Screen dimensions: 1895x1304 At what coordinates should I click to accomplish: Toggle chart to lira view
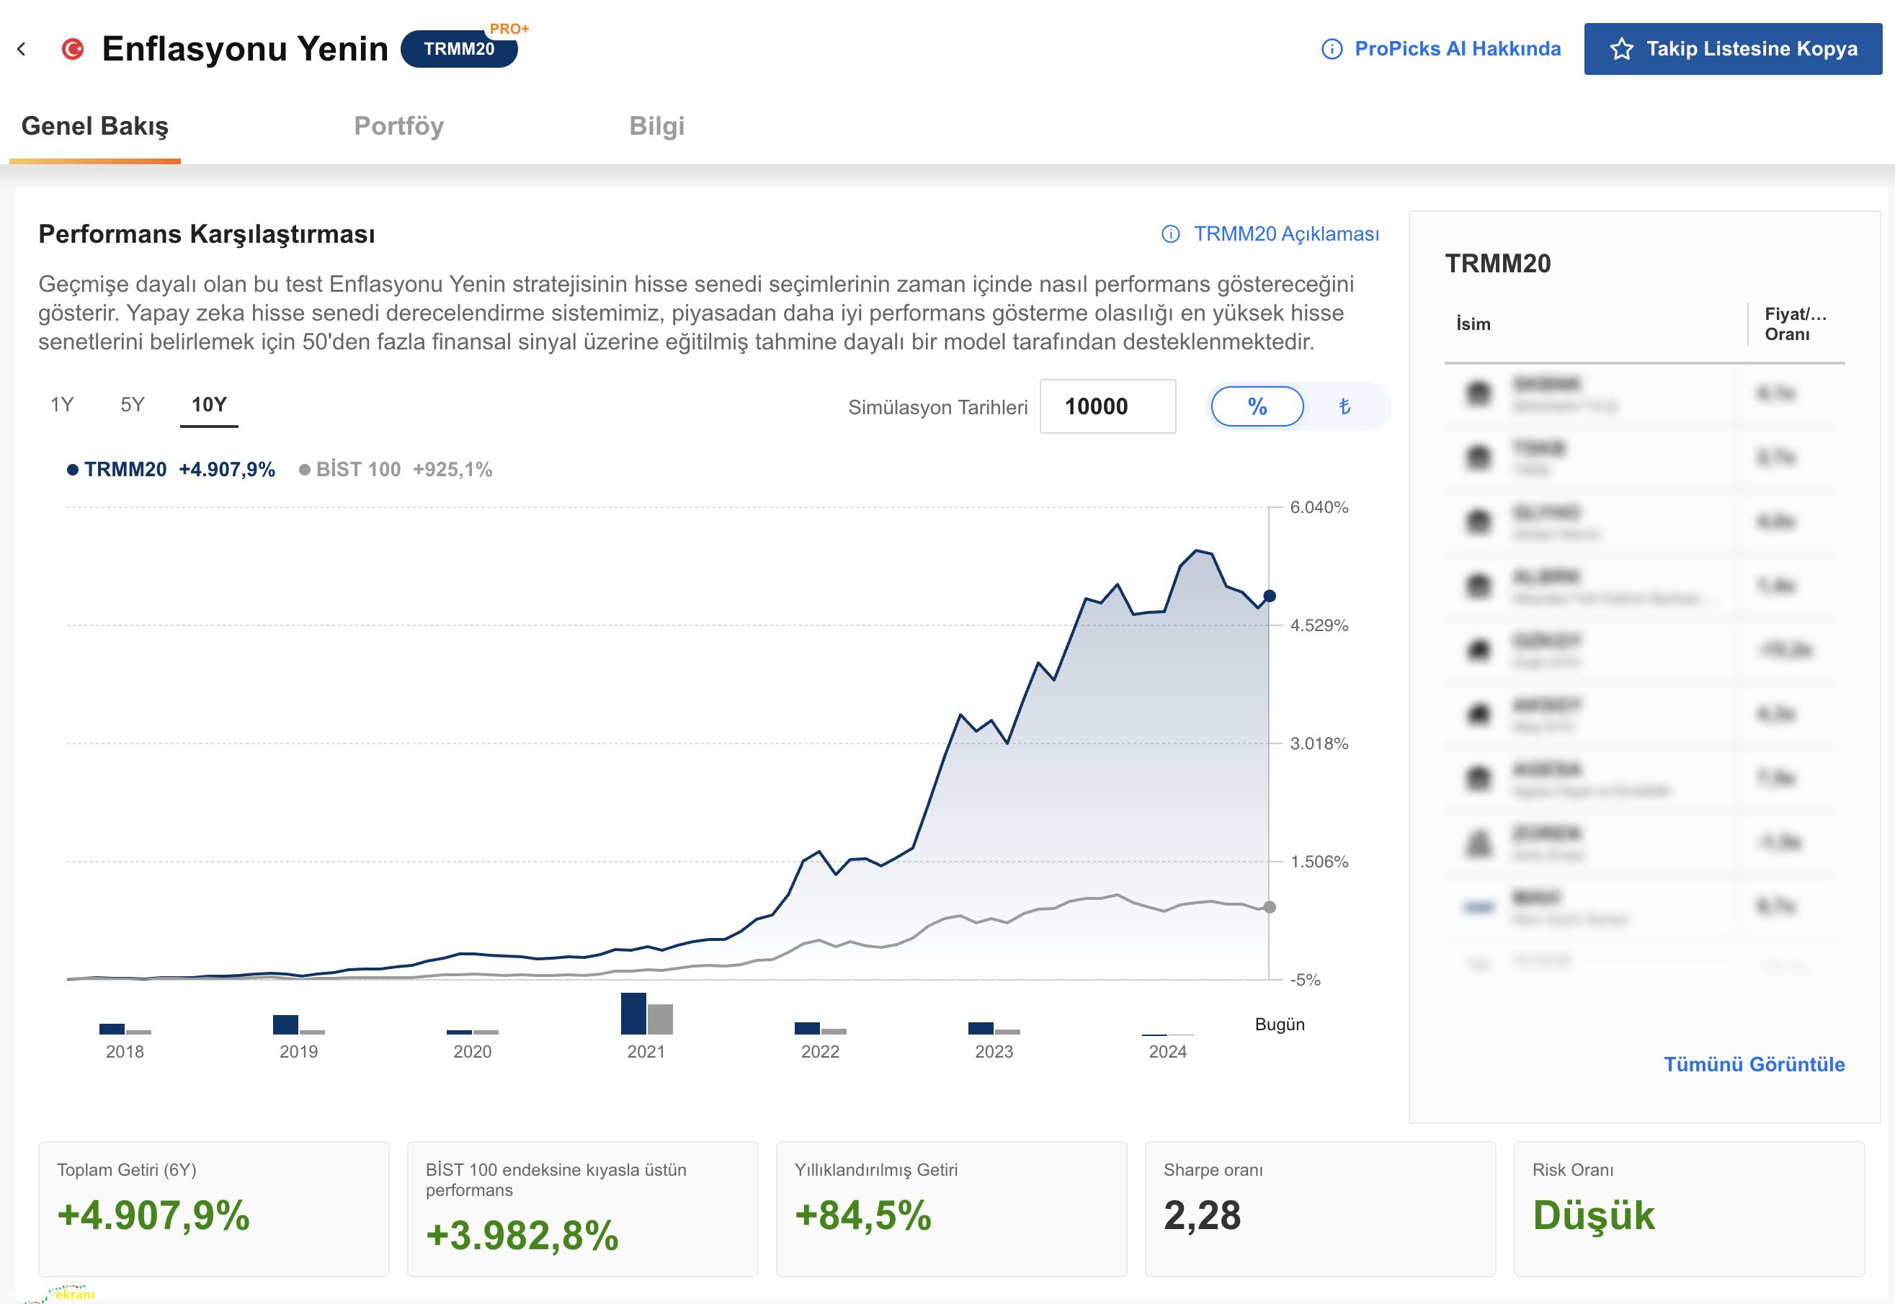point(1345,406)
